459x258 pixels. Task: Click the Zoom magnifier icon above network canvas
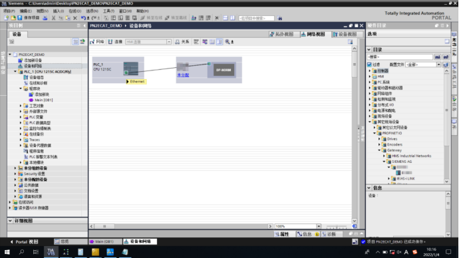click(x=228, y=42)
